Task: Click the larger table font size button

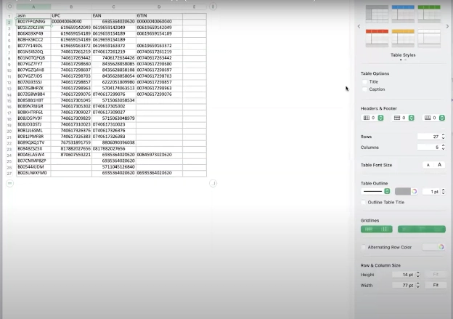Action: [x=439, y=165]
